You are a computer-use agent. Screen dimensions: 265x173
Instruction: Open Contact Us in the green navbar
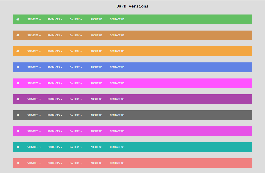tap(117, 19)
